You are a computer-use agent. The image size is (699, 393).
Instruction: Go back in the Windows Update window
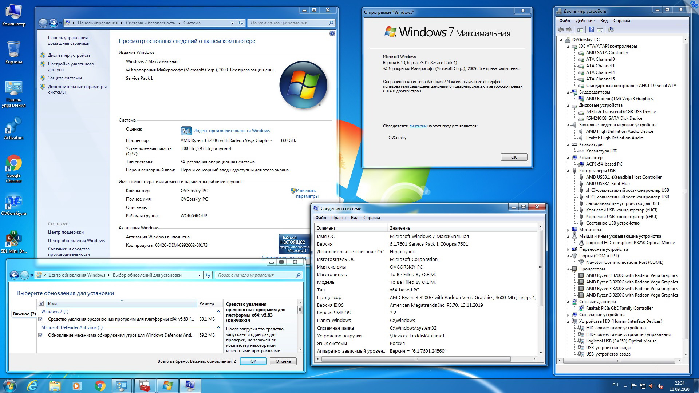point(14,275)
